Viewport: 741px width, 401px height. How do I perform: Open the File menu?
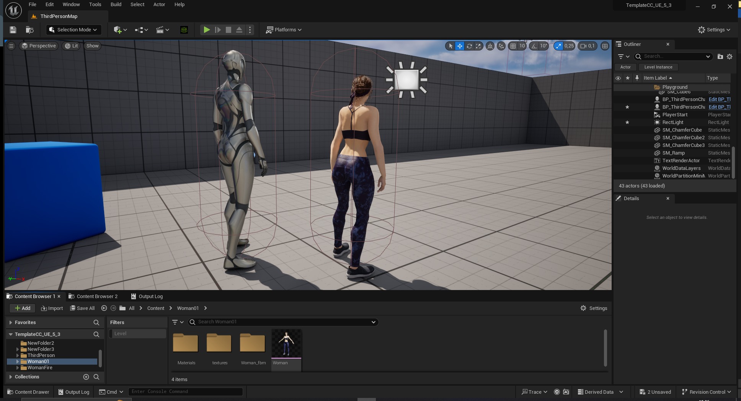point(33,5)
